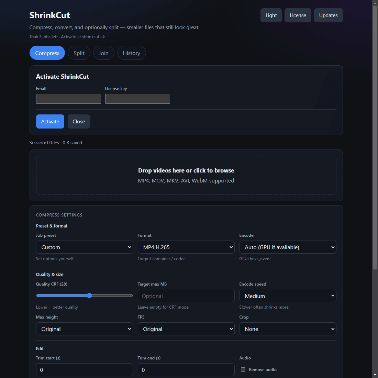The image size is (378, 378).
Task: Open the Encode speed dropdown
Action: pyautogui.click(x=288, y=296)
